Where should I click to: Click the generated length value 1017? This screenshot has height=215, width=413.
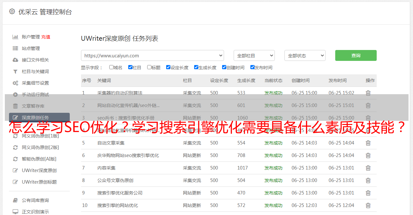click(x=243, y=168)
